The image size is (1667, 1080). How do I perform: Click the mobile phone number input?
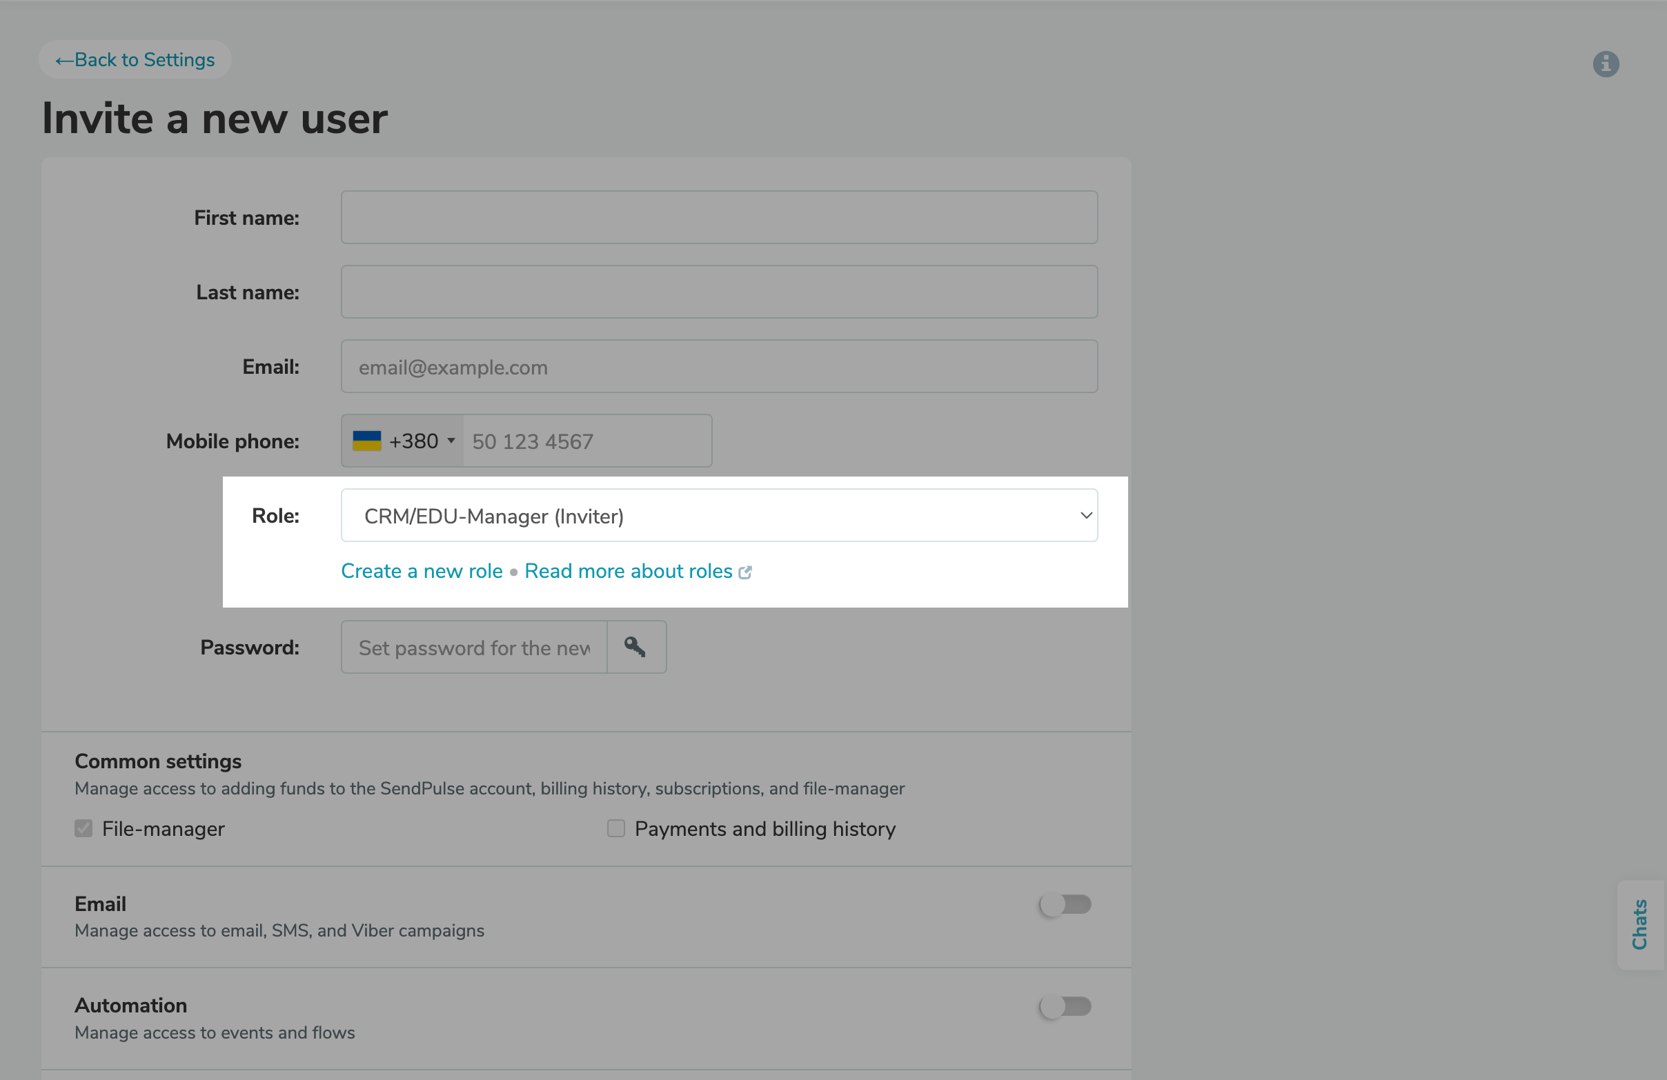[x=587, y=440]
